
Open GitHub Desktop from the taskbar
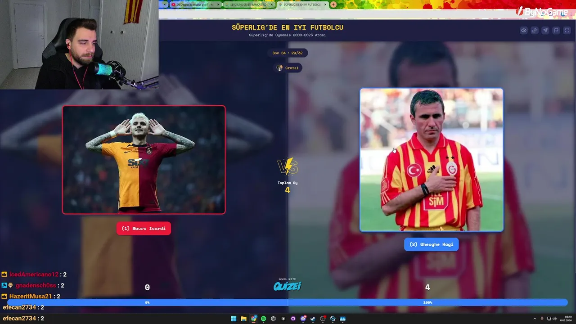pyautogui.click(x=293, y=319)
